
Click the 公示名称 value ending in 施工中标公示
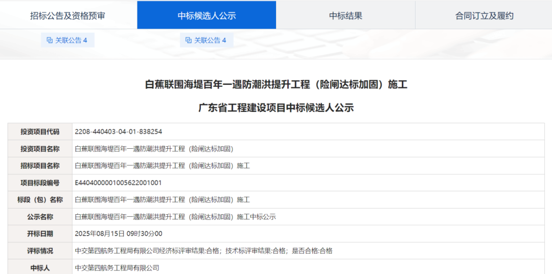(x=175, y=217)
